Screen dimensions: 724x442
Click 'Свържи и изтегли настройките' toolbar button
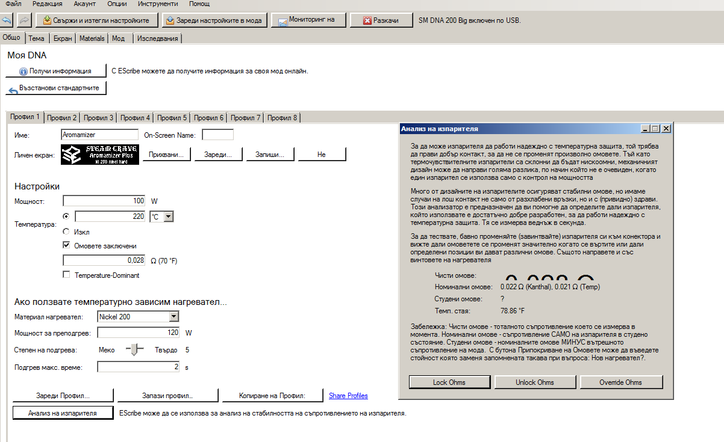tap(97, 20)
